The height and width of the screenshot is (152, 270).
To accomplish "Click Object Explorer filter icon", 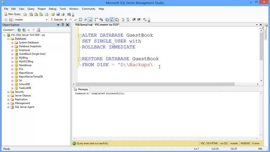I will click(33, 30).
